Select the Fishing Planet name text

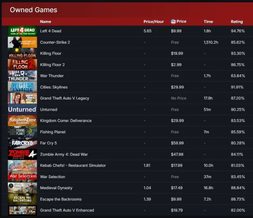53,132
